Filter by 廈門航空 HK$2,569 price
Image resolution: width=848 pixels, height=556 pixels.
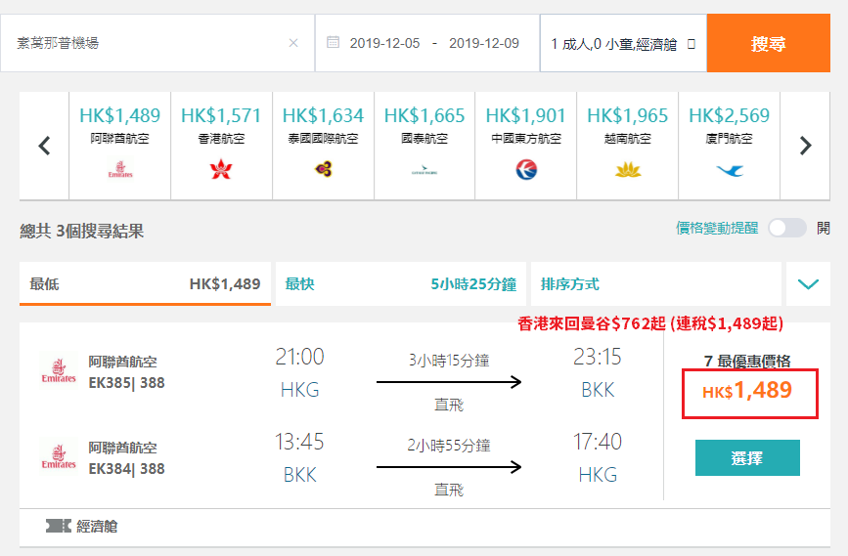pyautogui.click(x=730, y=146)
